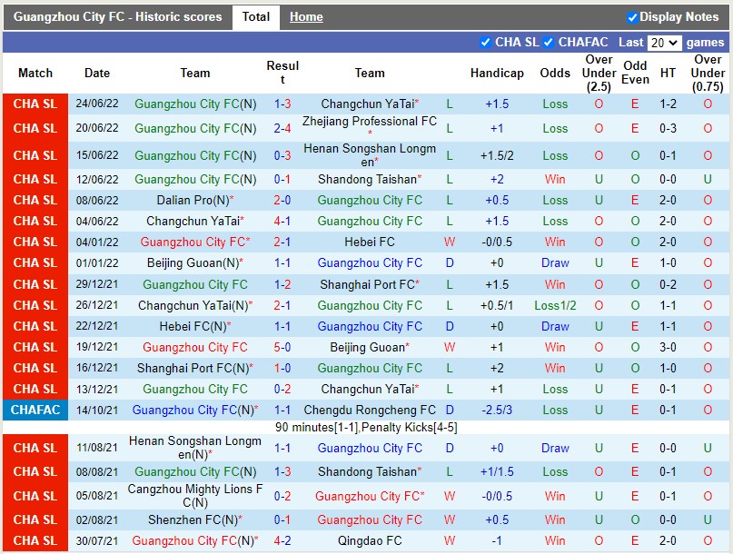Click the 2-1 result versus Hebei FC
733x554 pixels.
282,242
